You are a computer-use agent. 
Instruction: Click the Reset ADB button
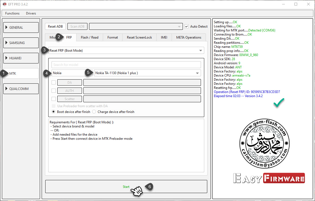55,27
